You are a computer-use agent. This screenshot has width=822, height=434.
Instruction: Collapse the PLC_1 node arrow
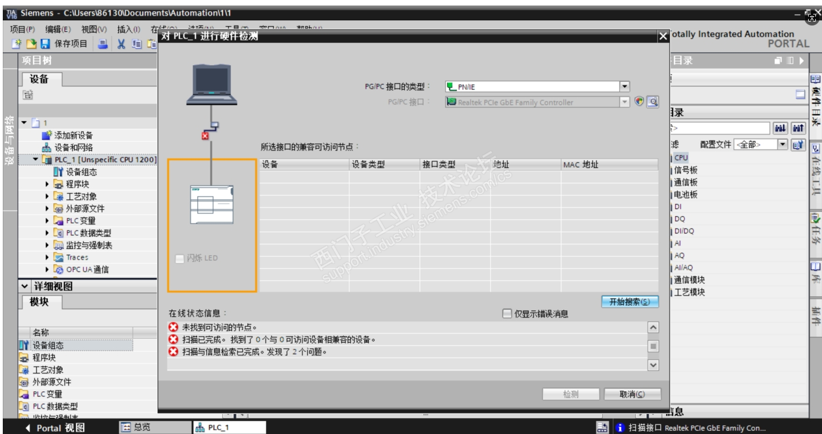pyautogui.click(x=37, y=160)
